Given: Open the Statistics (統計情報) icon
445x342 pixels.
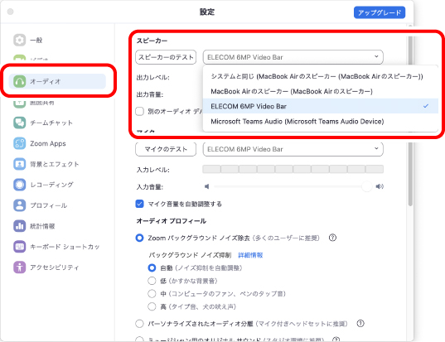Looking at the screenshot, I should pos(19,226).
